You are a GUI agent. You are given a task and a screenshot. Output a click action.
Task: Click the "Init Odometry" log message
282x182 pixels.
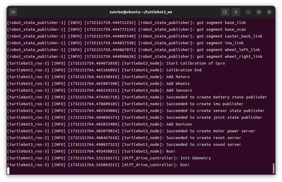(196, 158)
